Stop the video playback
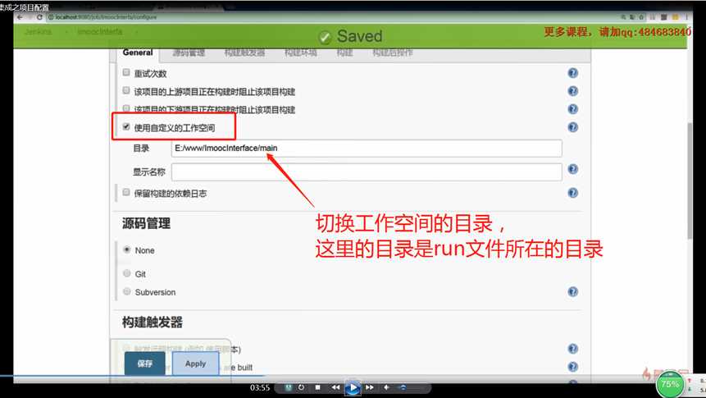 coord(317,387)
